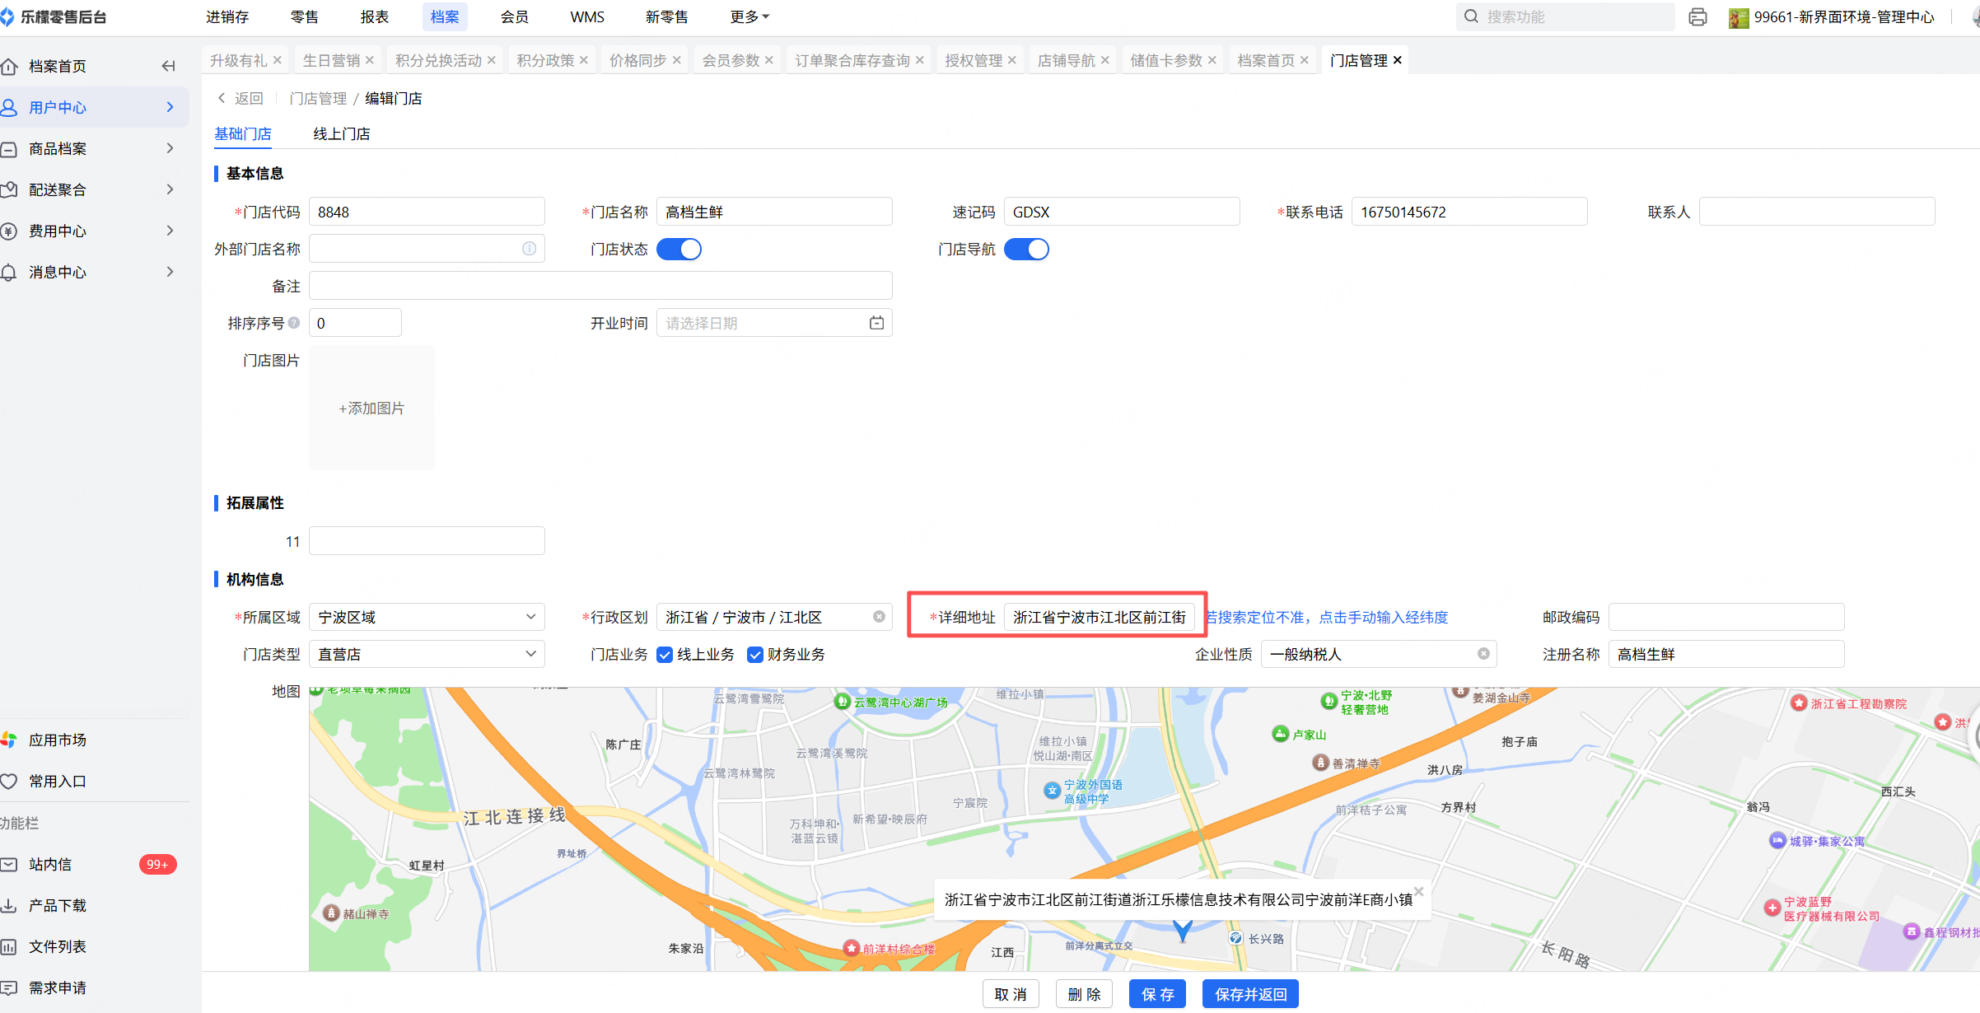Click the help icon next to 排序序号
The image size is (1980, 1013).
click(x=294, y=323)
